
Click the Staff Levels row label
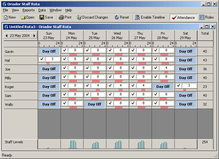pyautogui.click(x=14, y=142)
